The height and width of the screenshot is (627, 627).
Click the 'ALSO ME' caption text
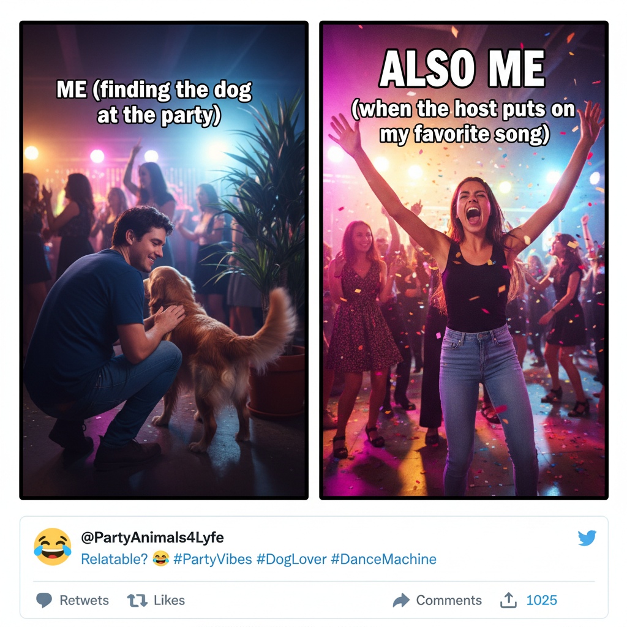pyautogui.click(x=464, y=69)
